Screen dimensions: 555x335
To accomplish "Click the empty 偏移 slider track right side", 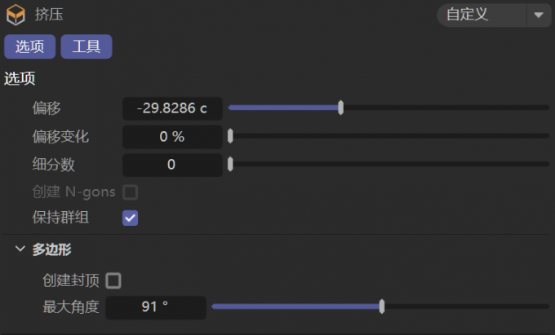I will pos(446,108).
